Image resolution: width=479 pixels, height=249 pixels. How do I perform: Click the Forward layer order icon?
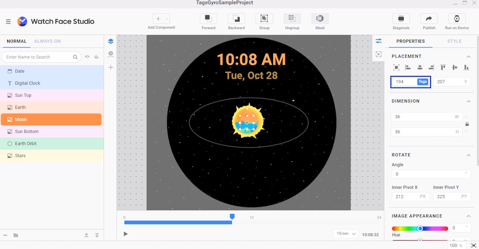pyautogui.click(x=208, y=19)
